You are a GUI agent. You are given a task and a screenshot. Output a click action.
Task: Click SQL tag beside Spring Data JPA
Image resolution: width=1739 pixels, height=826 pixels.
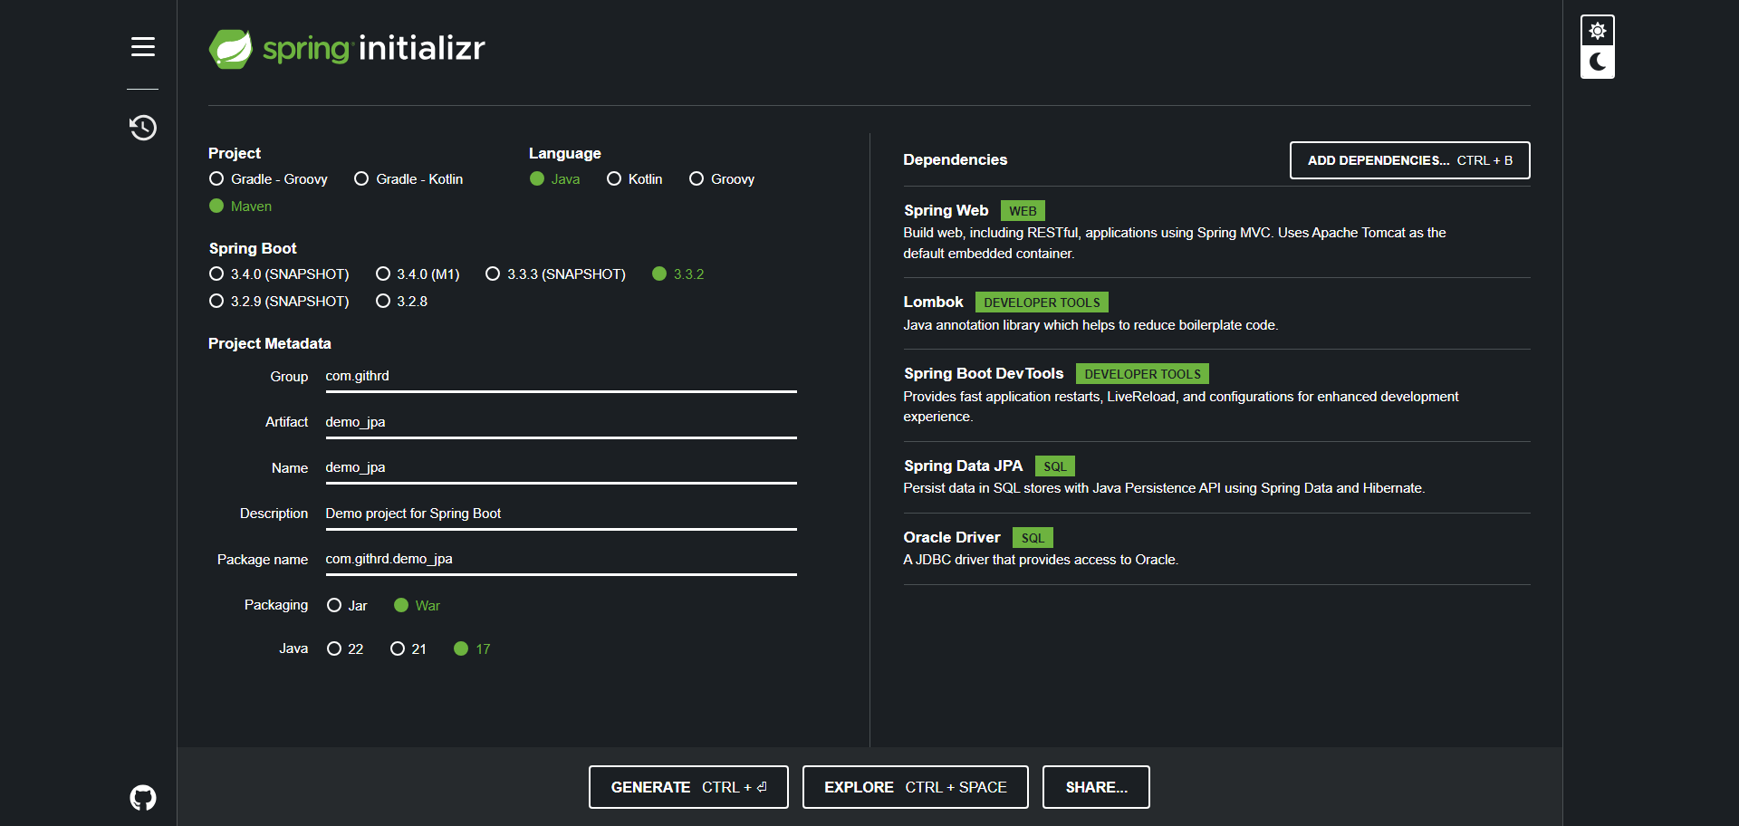coord(1054,466)
